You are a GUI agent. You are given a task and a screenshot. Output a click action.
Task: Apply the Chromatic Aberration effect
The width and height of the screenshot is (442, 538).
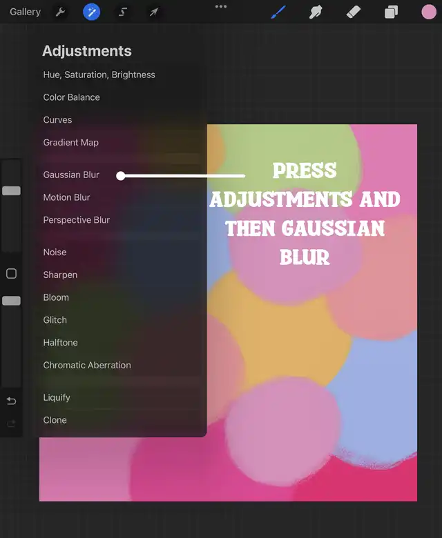click(x=87, y=366)
